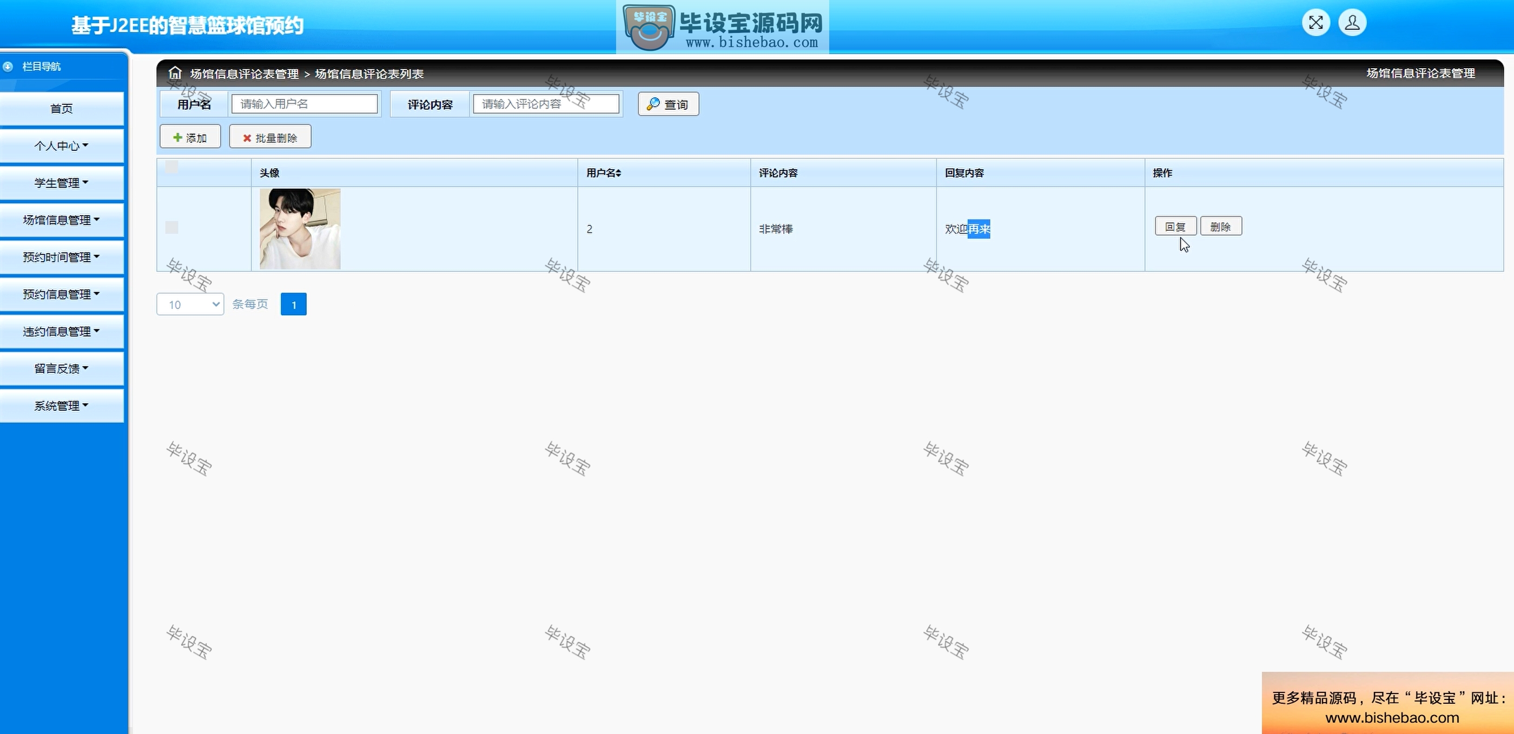Click the 查询 search button
The height and width of the screenshot is (734, 1514).
(668, 104)
